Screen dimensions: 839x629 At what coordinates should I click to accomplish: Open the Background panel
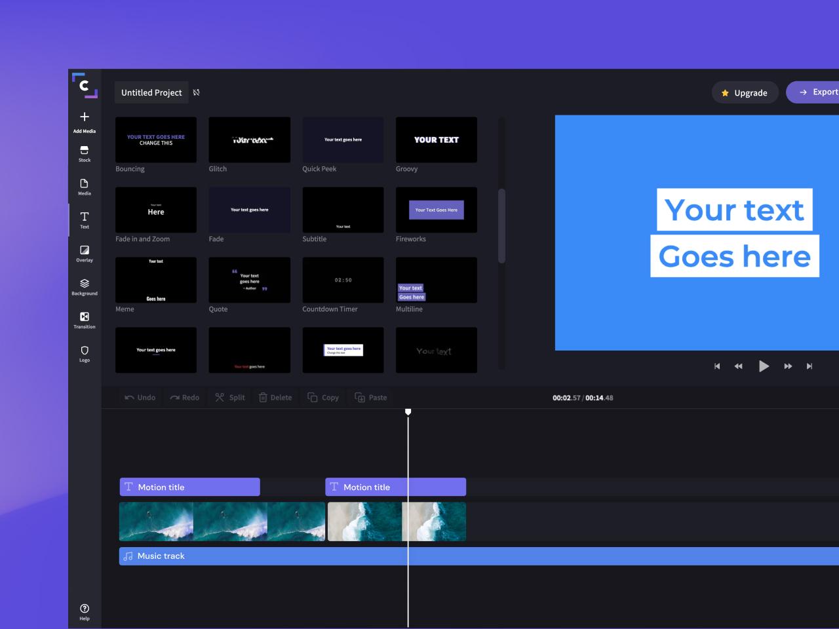(x=85, y=287)
